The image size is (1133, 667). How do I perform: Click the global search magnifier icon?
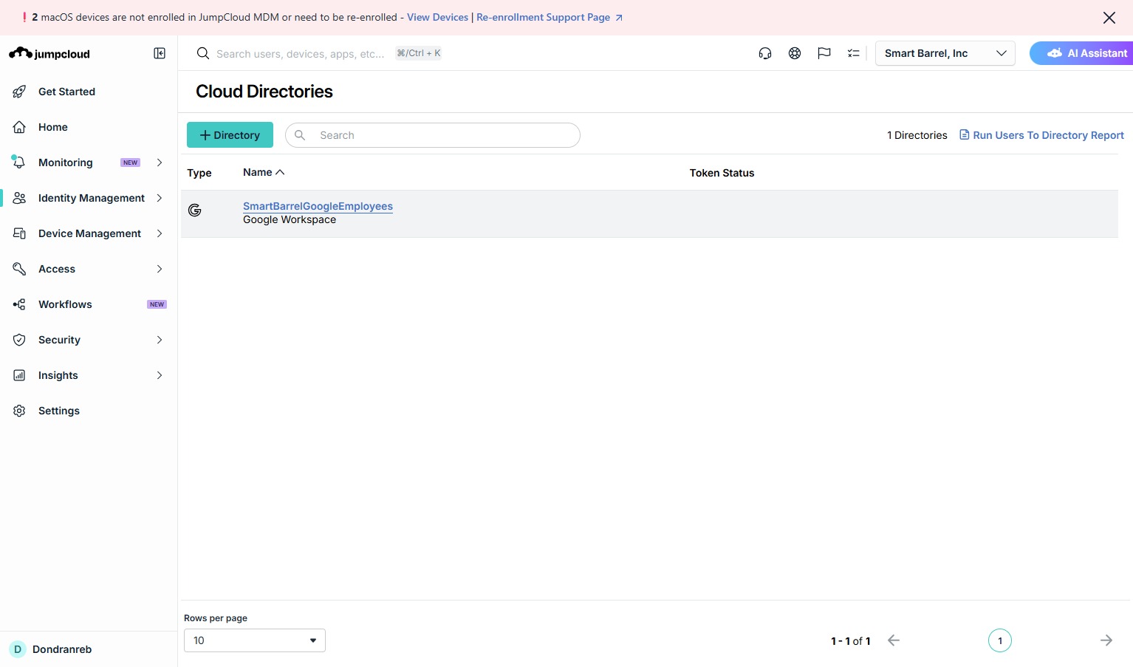click(x=202, y=53)
